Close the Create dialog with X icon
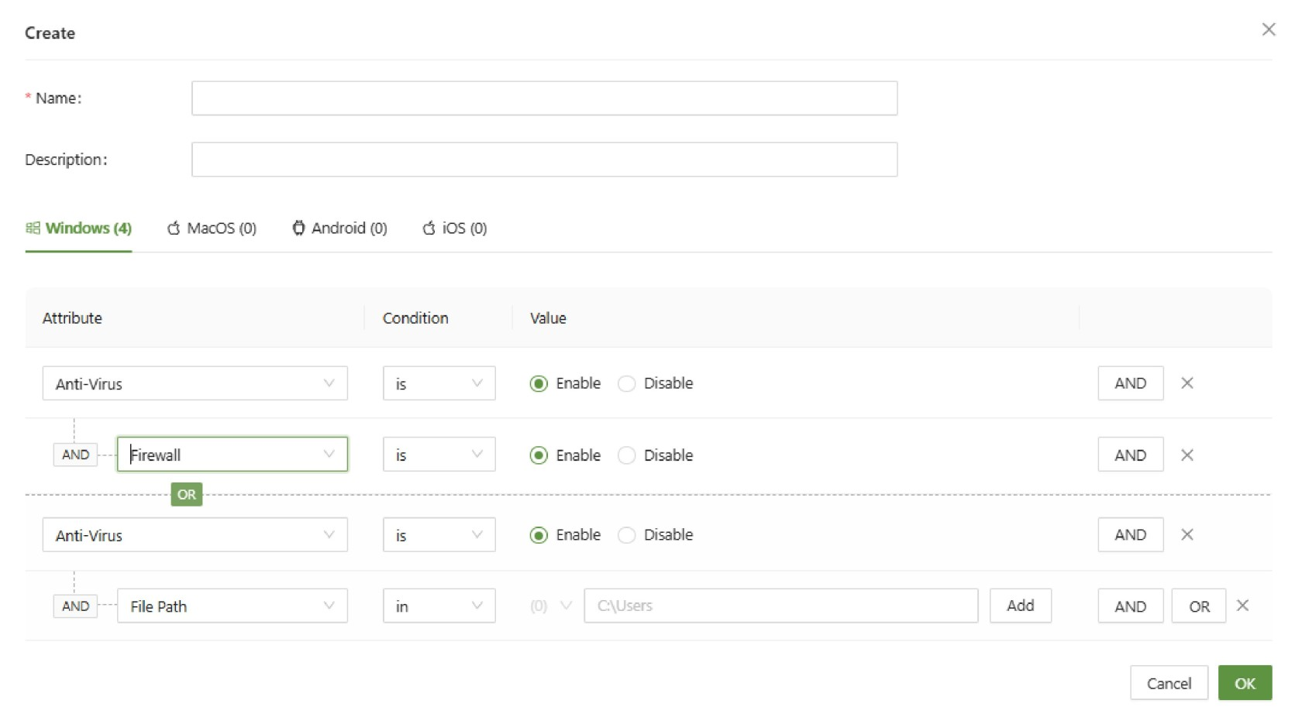This screenshot has width=1302, height=714. 1268,29
